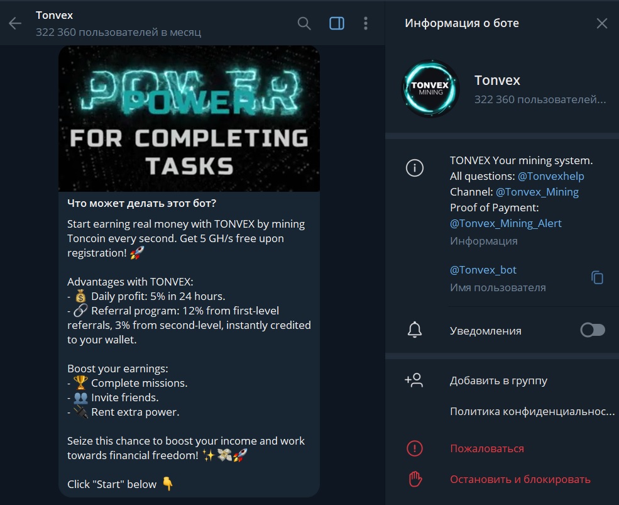This screenshot has width=619, height=505.
Task: Open the @Tonvexhelp link
Action: pyautogui.click(x=551, y=176)
